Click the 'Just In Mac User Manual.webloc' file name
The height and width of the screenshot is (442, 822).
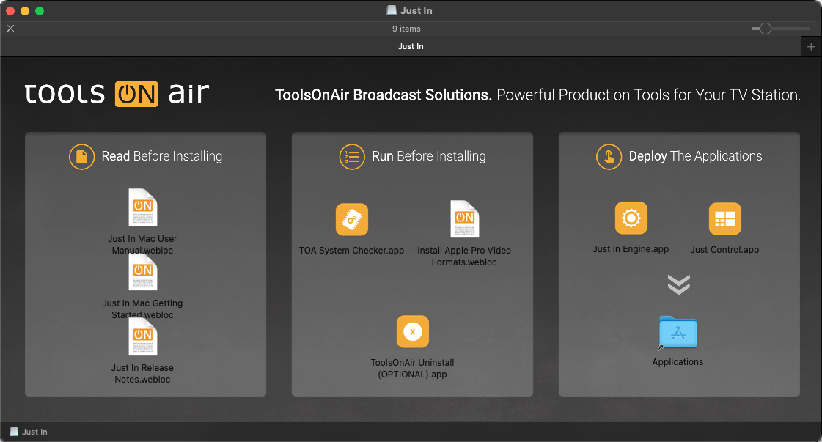(142, 244)
